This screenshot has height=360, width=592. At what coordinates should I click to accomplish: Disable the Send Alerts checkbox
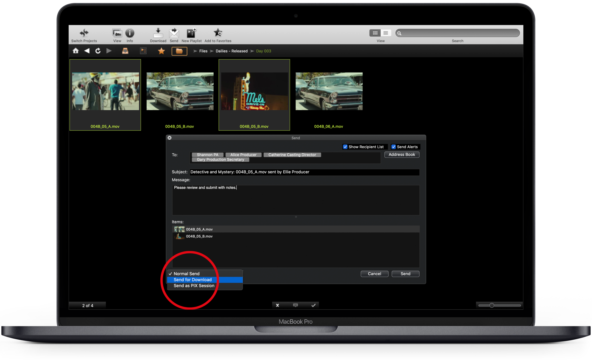pos(393,147)
